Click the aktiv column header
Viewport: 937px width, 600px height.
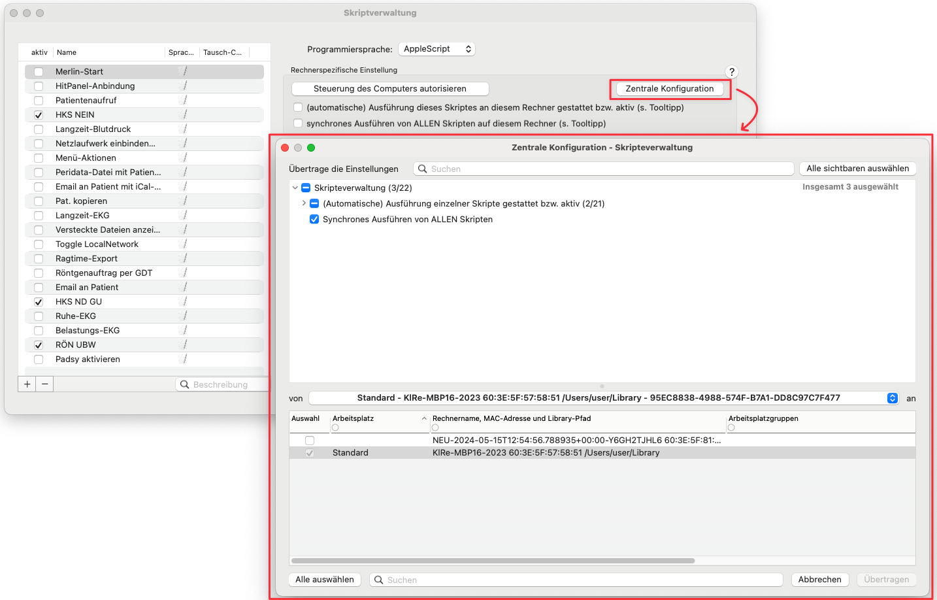point(39,52)
